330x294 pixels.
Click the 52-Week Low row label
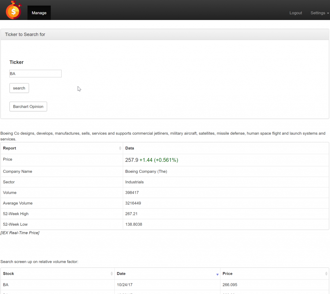[15, 224]
